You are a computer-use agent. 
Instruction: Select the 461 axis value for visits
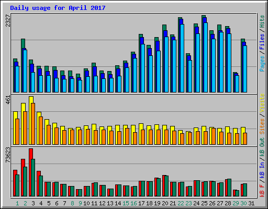[x=8, y=100]
